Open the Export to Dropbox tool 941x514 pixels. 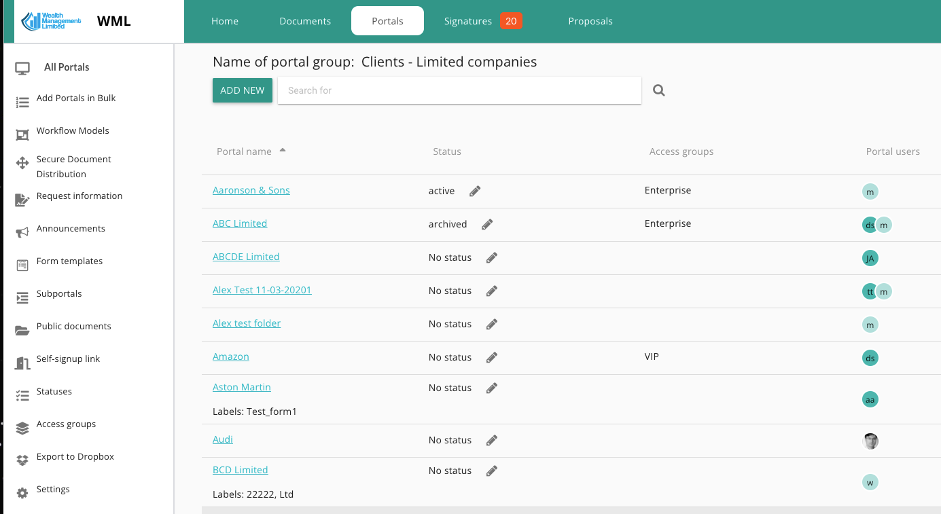coord(75,456)
